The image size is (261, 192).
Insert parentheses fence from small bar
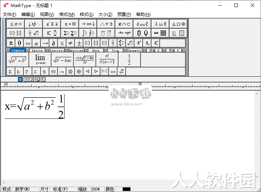tap(87, 43)
